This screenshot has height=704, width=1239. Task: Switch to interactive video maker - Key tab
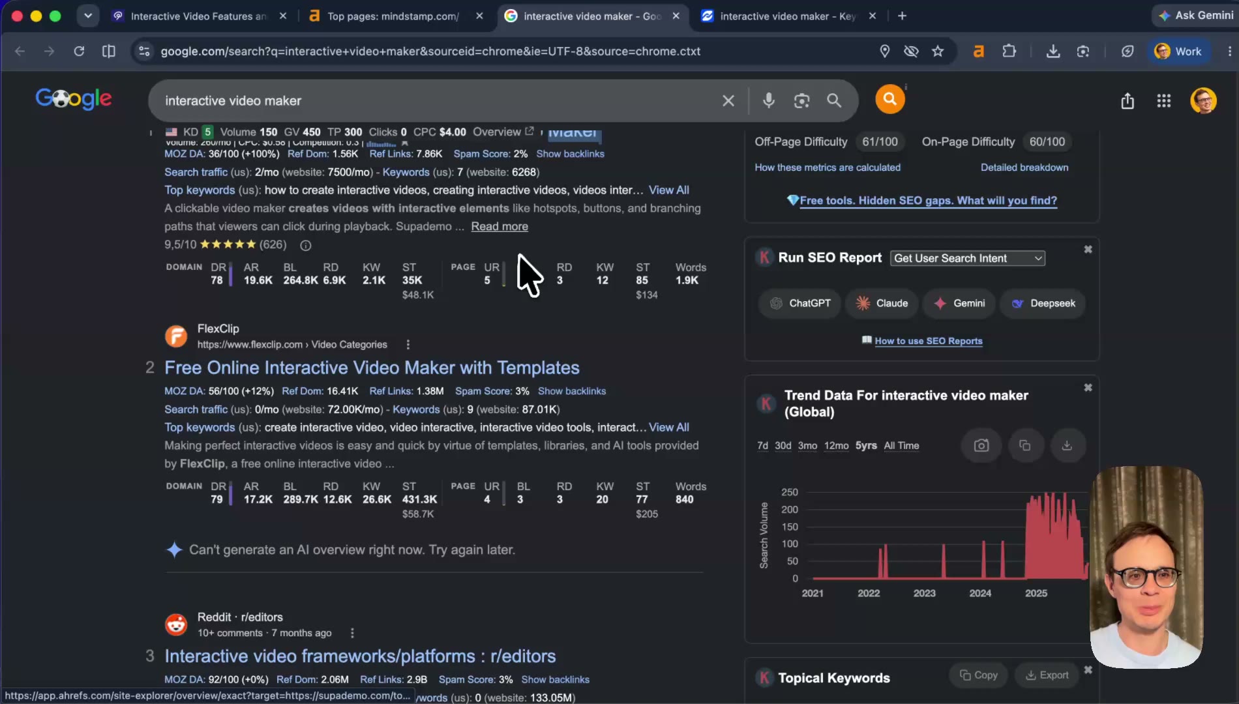787,16
